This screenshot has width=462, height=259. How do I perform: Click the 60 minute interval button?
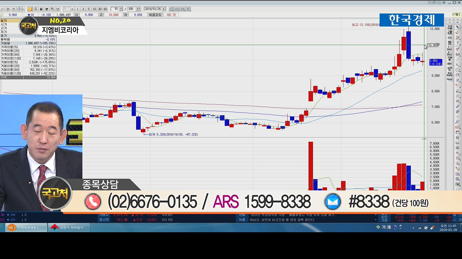coord(105,9)
